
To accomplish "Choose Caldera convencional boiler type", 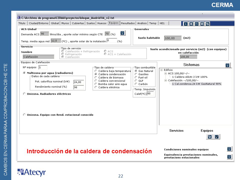I will pos(96,81).
